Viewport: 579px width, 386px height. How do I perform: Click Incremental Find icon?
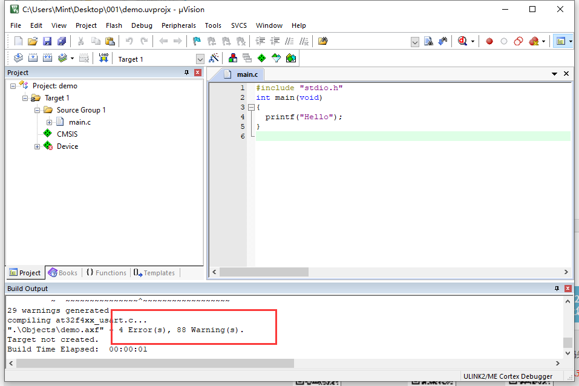pos(443,41)
